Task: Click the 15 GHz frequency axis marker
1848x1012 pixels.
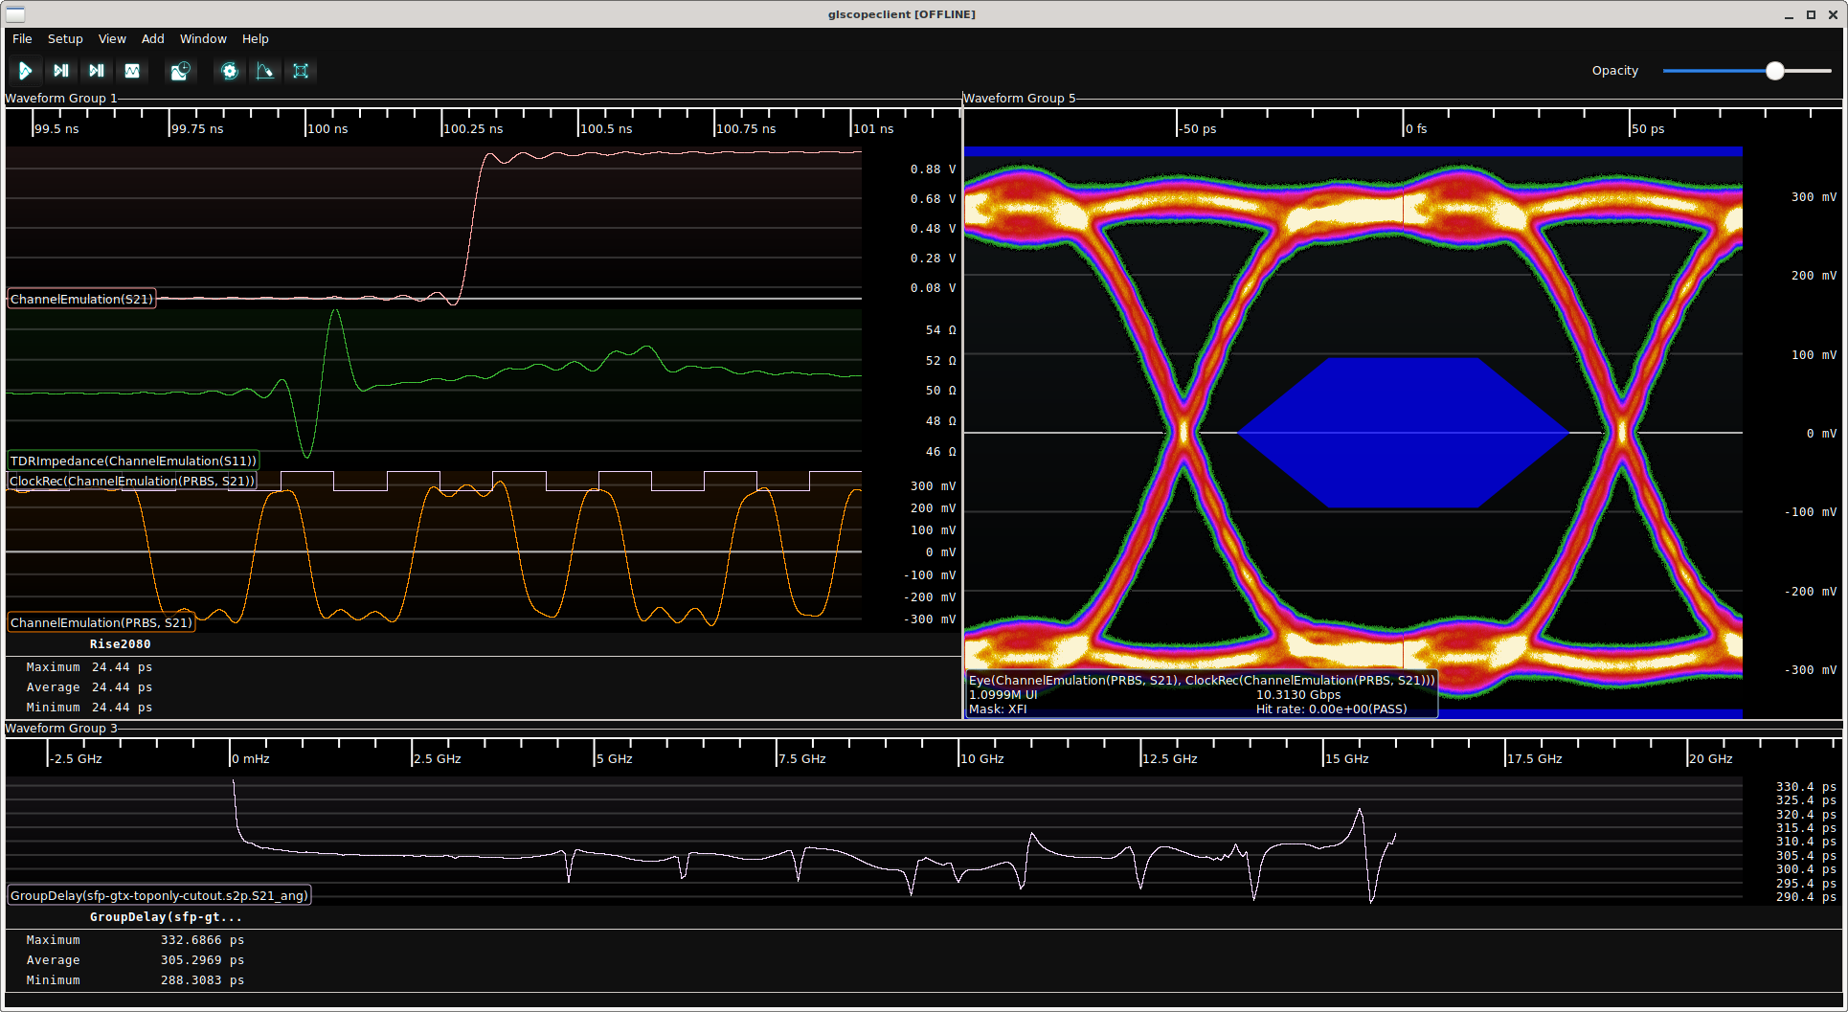Action: point(1347,759)
